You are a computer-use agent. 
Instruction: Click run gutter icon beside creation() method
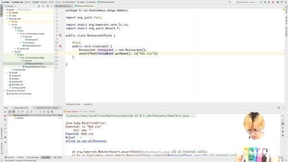coord(60,46)
